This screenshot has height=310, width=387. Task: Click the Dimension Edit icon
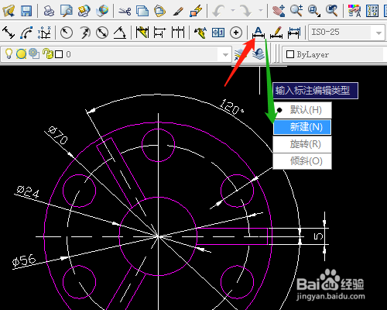tap(259, 33)
